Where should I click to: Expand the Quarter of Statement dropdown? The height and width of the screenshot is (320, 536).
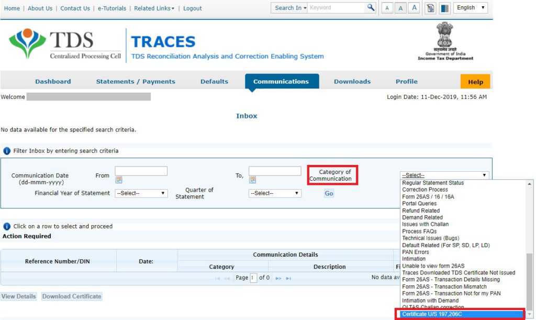point(275,193)
